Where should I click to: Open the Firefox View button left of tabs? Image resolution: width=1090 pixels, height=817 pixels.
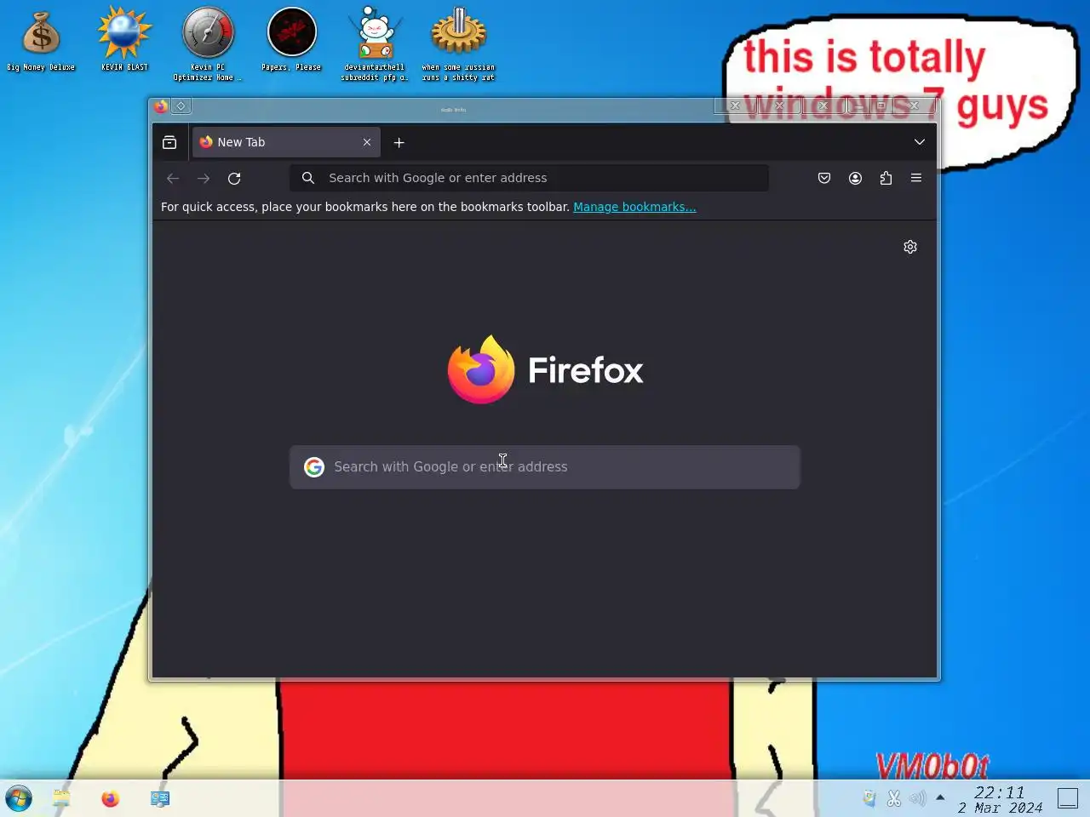(169, 142)
